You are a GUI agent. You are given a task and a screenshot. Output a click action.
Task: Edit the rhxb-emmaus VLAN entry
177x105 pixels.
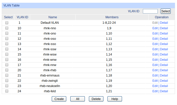coord(155,75)
